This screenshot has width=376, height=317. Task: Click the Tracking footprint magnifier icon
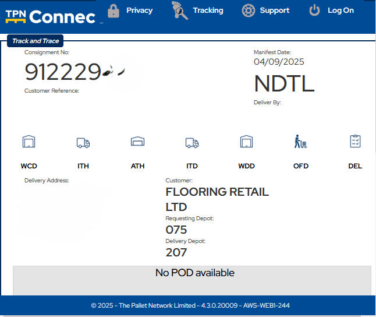[x=180, y=10]
